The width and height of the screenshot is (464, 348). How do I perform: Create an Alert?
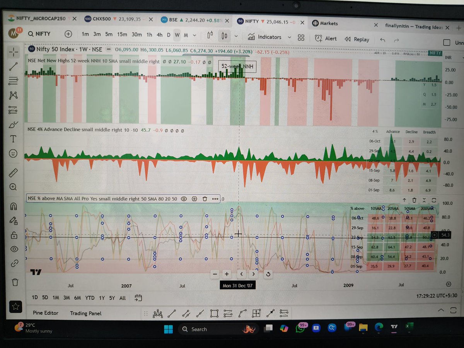pos(326,38)
